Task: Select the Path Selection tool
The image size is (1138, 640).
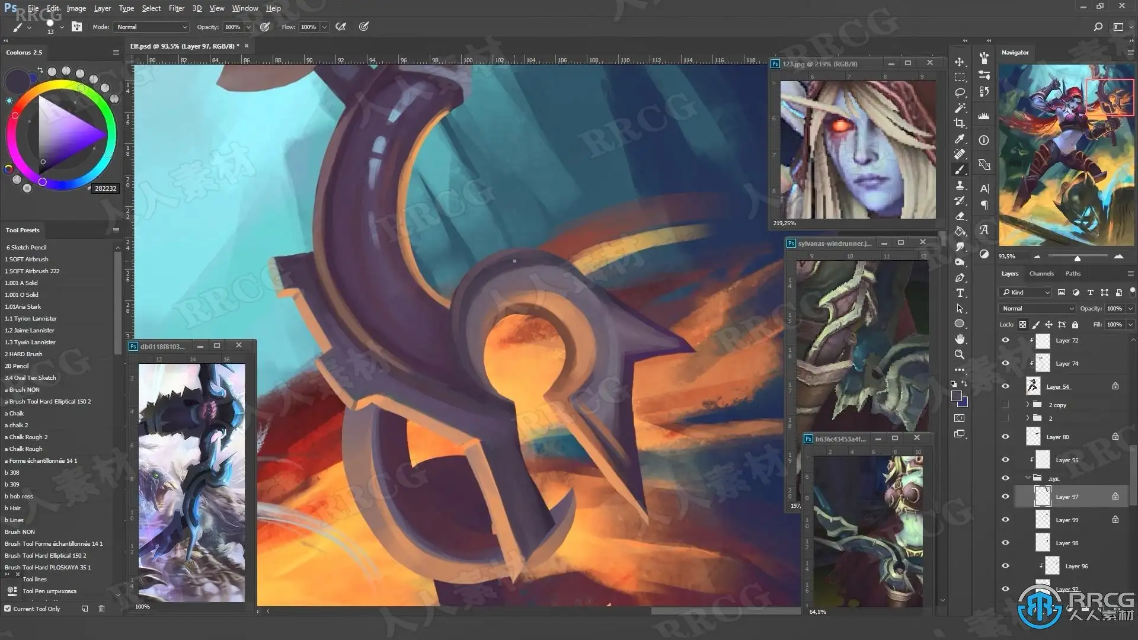Action: click(960, 309)
